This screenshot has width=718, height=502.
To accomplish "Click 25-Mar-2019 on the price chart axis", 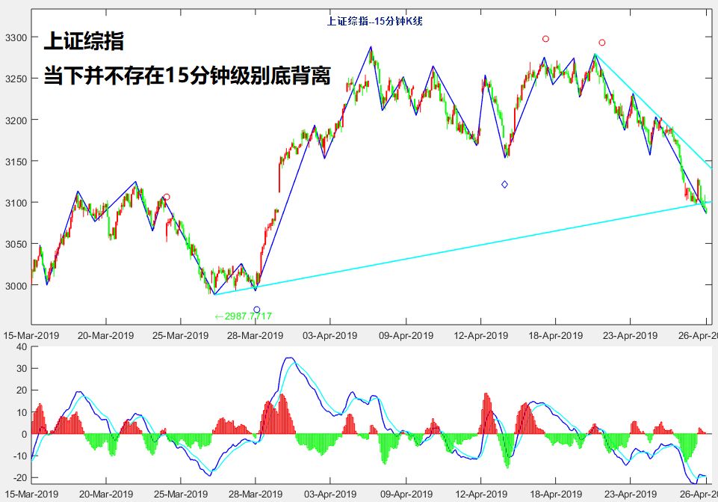I will tap(180, 336).
